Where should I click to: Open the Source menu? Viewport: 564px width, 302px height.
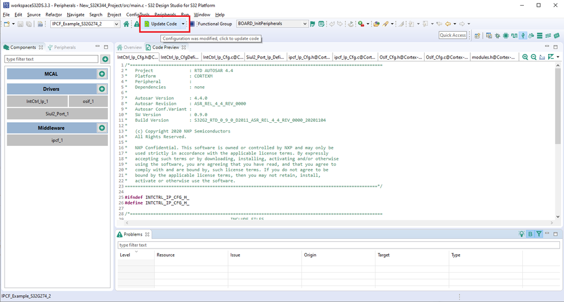[34, 15]
